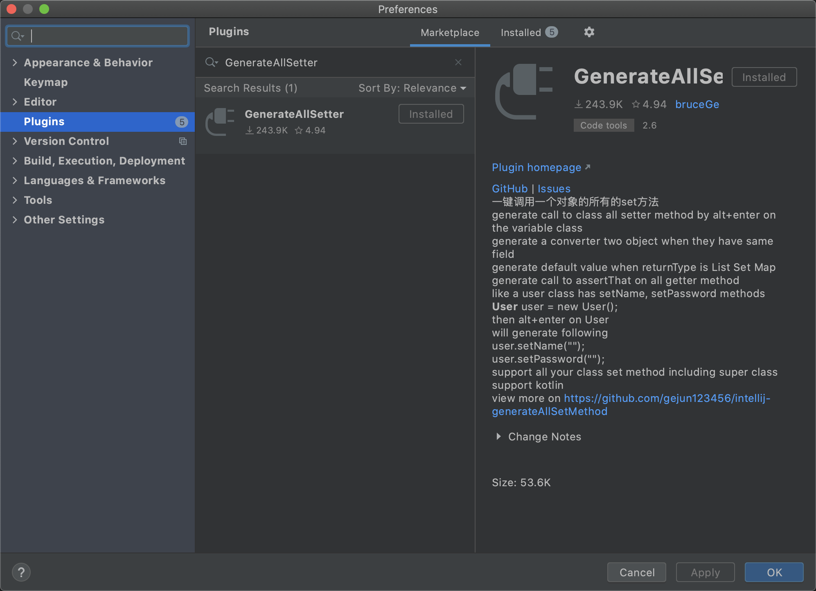Open the GitHub link

pos(510,188)
